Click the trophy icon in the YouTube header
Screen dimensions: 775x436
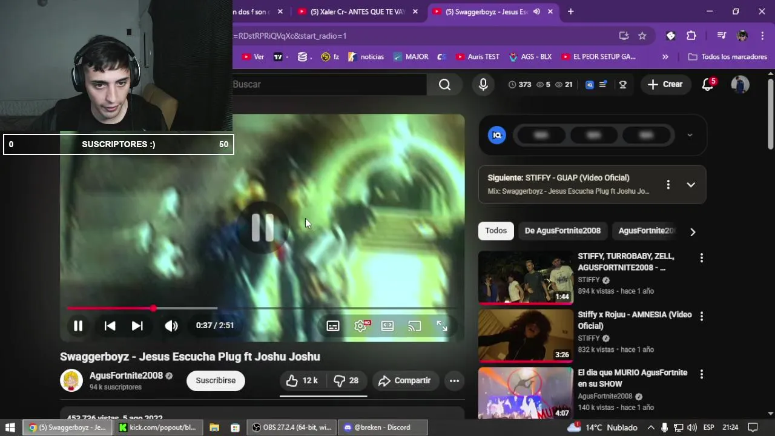pos(622,85)
